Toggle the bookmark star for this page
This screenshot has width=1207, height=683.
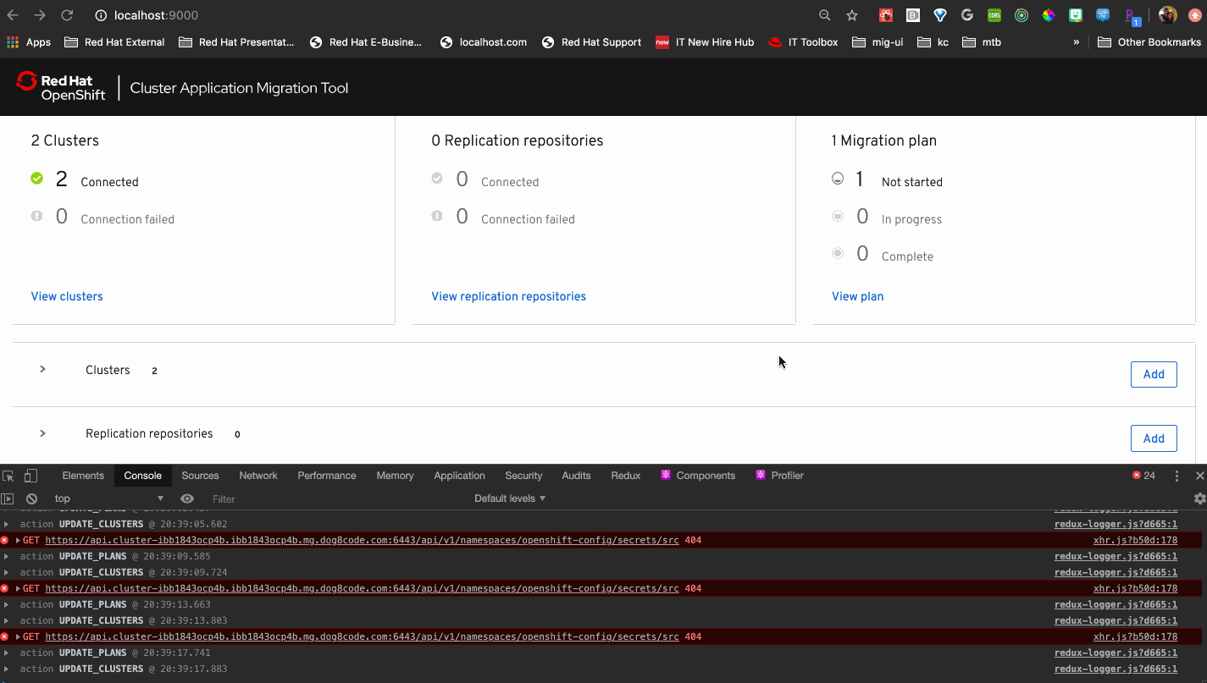pos(851,15)
